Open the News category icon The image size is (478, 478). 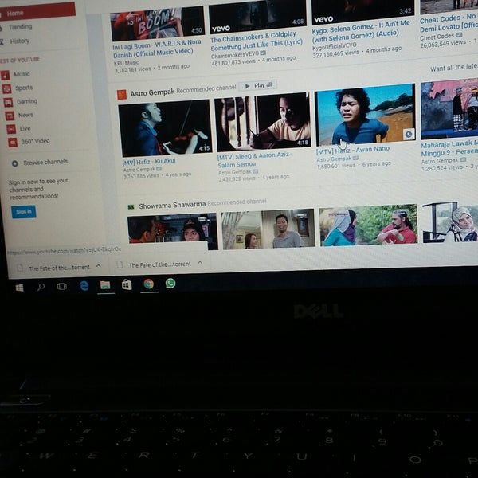tap(10, 116)
